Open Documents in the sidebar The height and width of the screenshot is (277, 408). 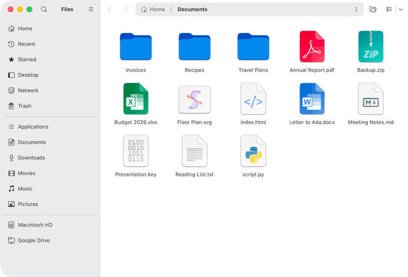50,142
